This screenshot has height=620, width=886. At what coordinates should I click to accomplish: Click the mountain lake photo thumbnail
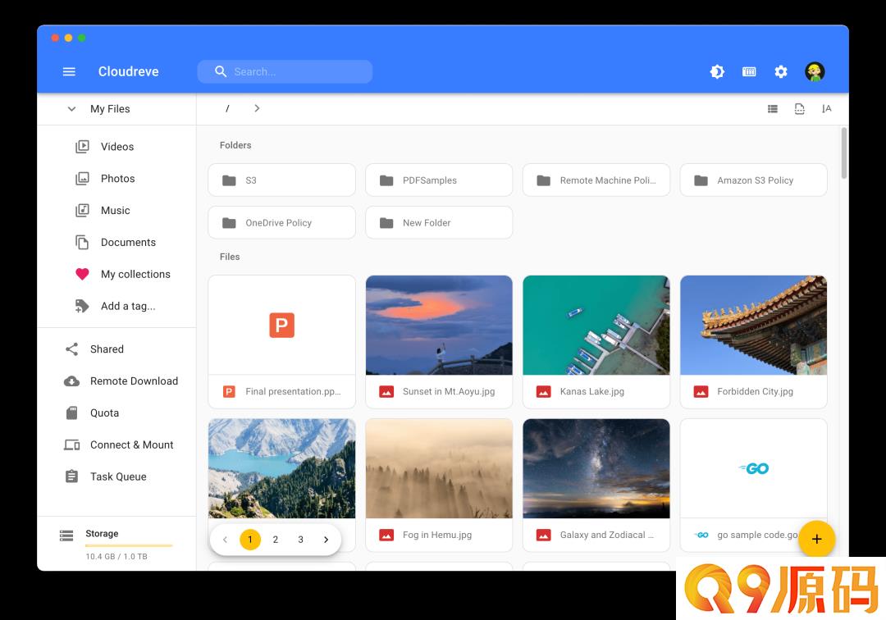pos(282,468)
